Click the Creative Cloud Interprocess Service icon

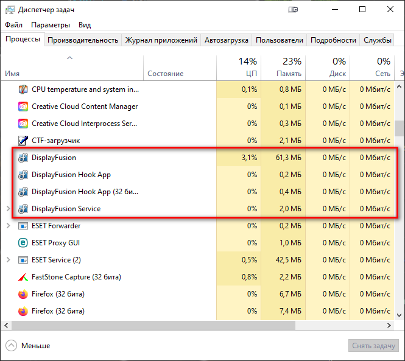pyautogui.click(x=23, y=124)
